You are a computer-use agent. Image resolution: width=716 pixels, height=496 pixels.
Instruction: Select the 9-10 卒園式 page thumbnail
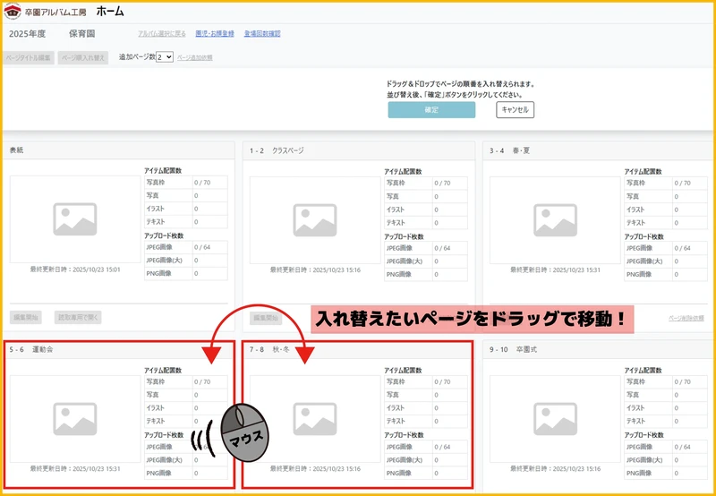[555, 419]
